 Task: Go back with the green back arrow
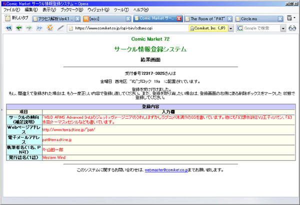(x=19, y=28)
